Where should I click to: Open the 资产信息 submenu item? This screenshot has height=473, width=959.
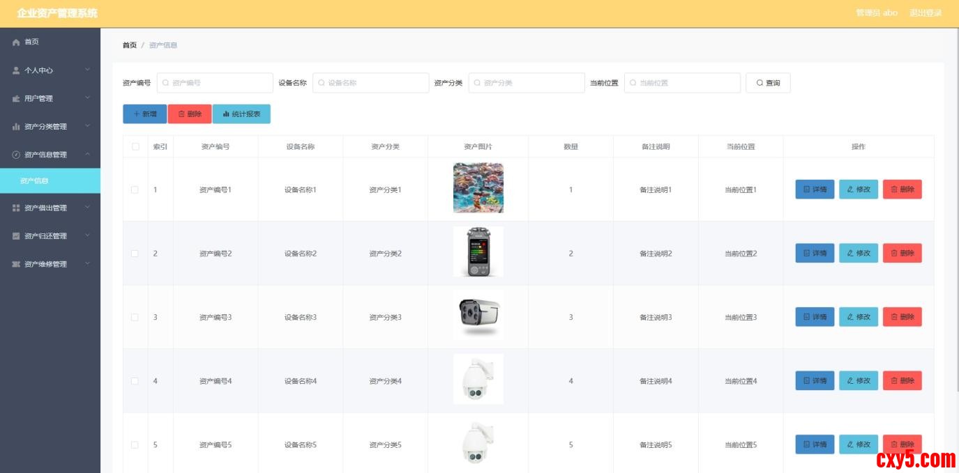pyautogui.click(x=35, y=181)
